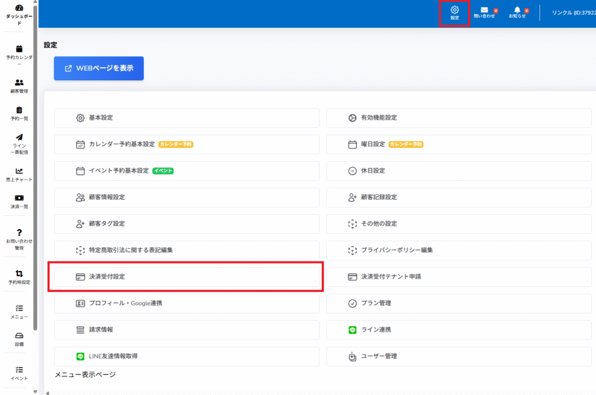596x395 pixels.
Task: Open 基本設定 settings item
Action: pos(186,118)
